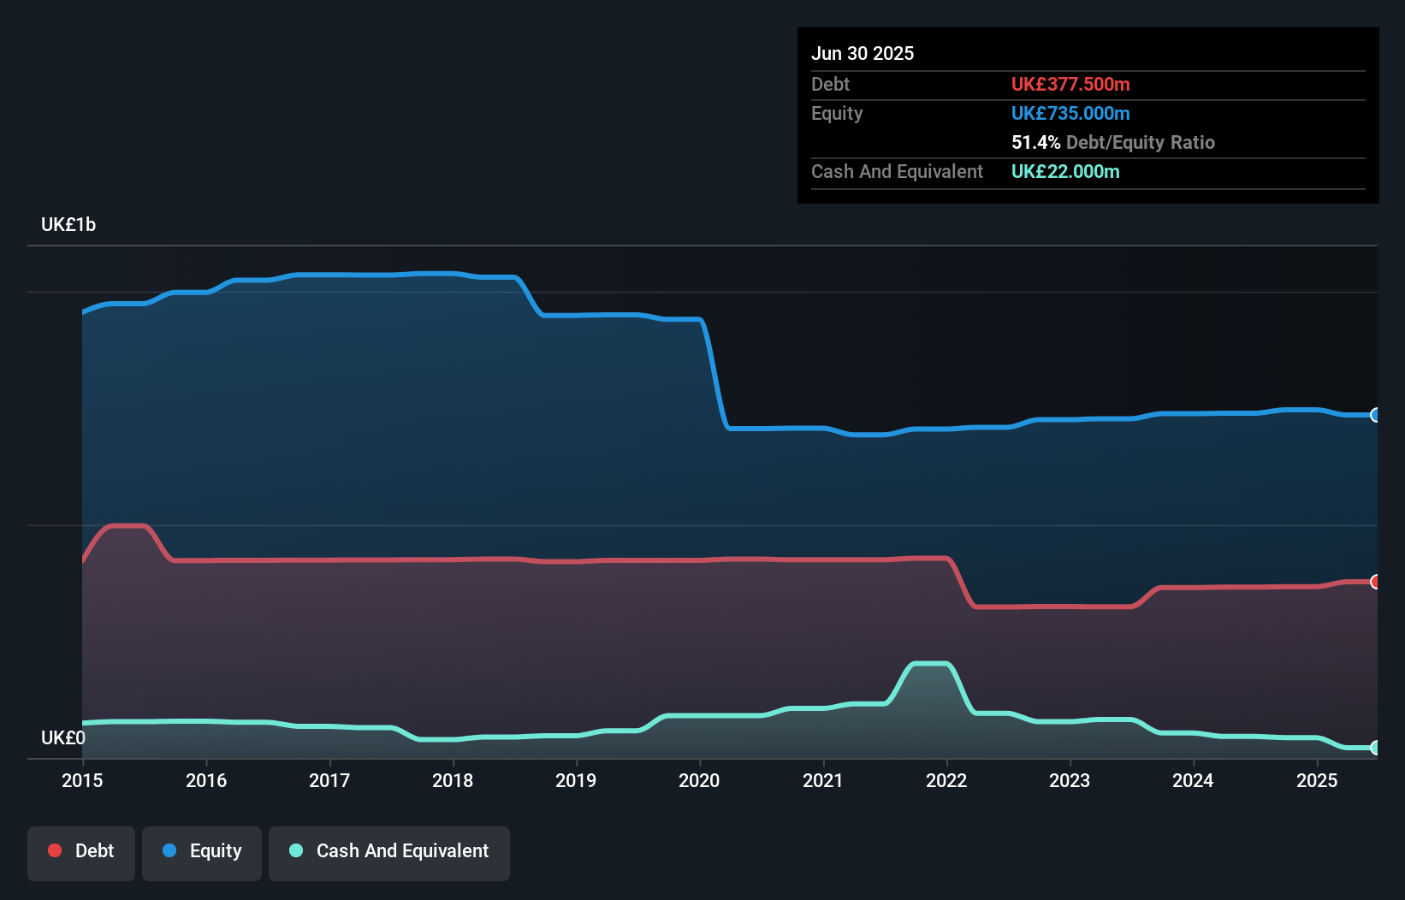Click the UK£735.000m Equity value
This screenshot has width=1405, height=900.
tap(1070, 113)
